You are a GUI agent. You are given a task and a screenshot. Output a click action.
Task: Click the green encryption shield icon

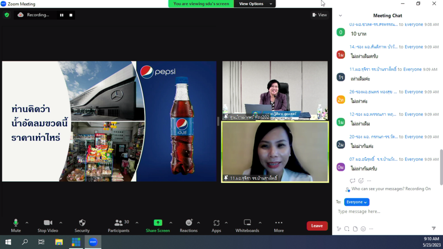pos(7,15)
